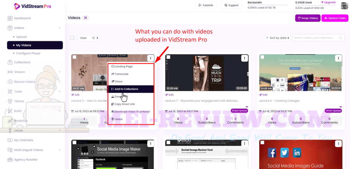Open Upload under Videos sidebar
Image resolution: width=350 pixels, height=169 pixels.
tap(22, 37)
